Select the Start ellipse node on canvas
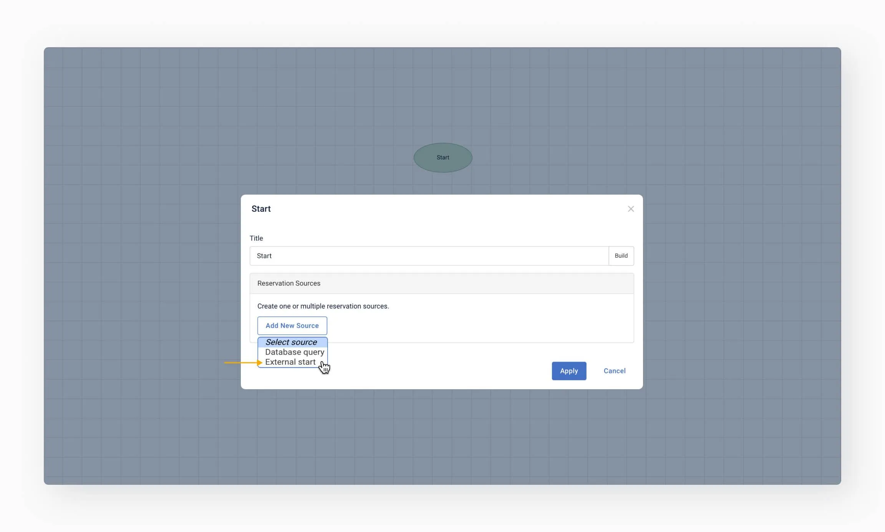 pyautogui.click(x=442, y=157)
